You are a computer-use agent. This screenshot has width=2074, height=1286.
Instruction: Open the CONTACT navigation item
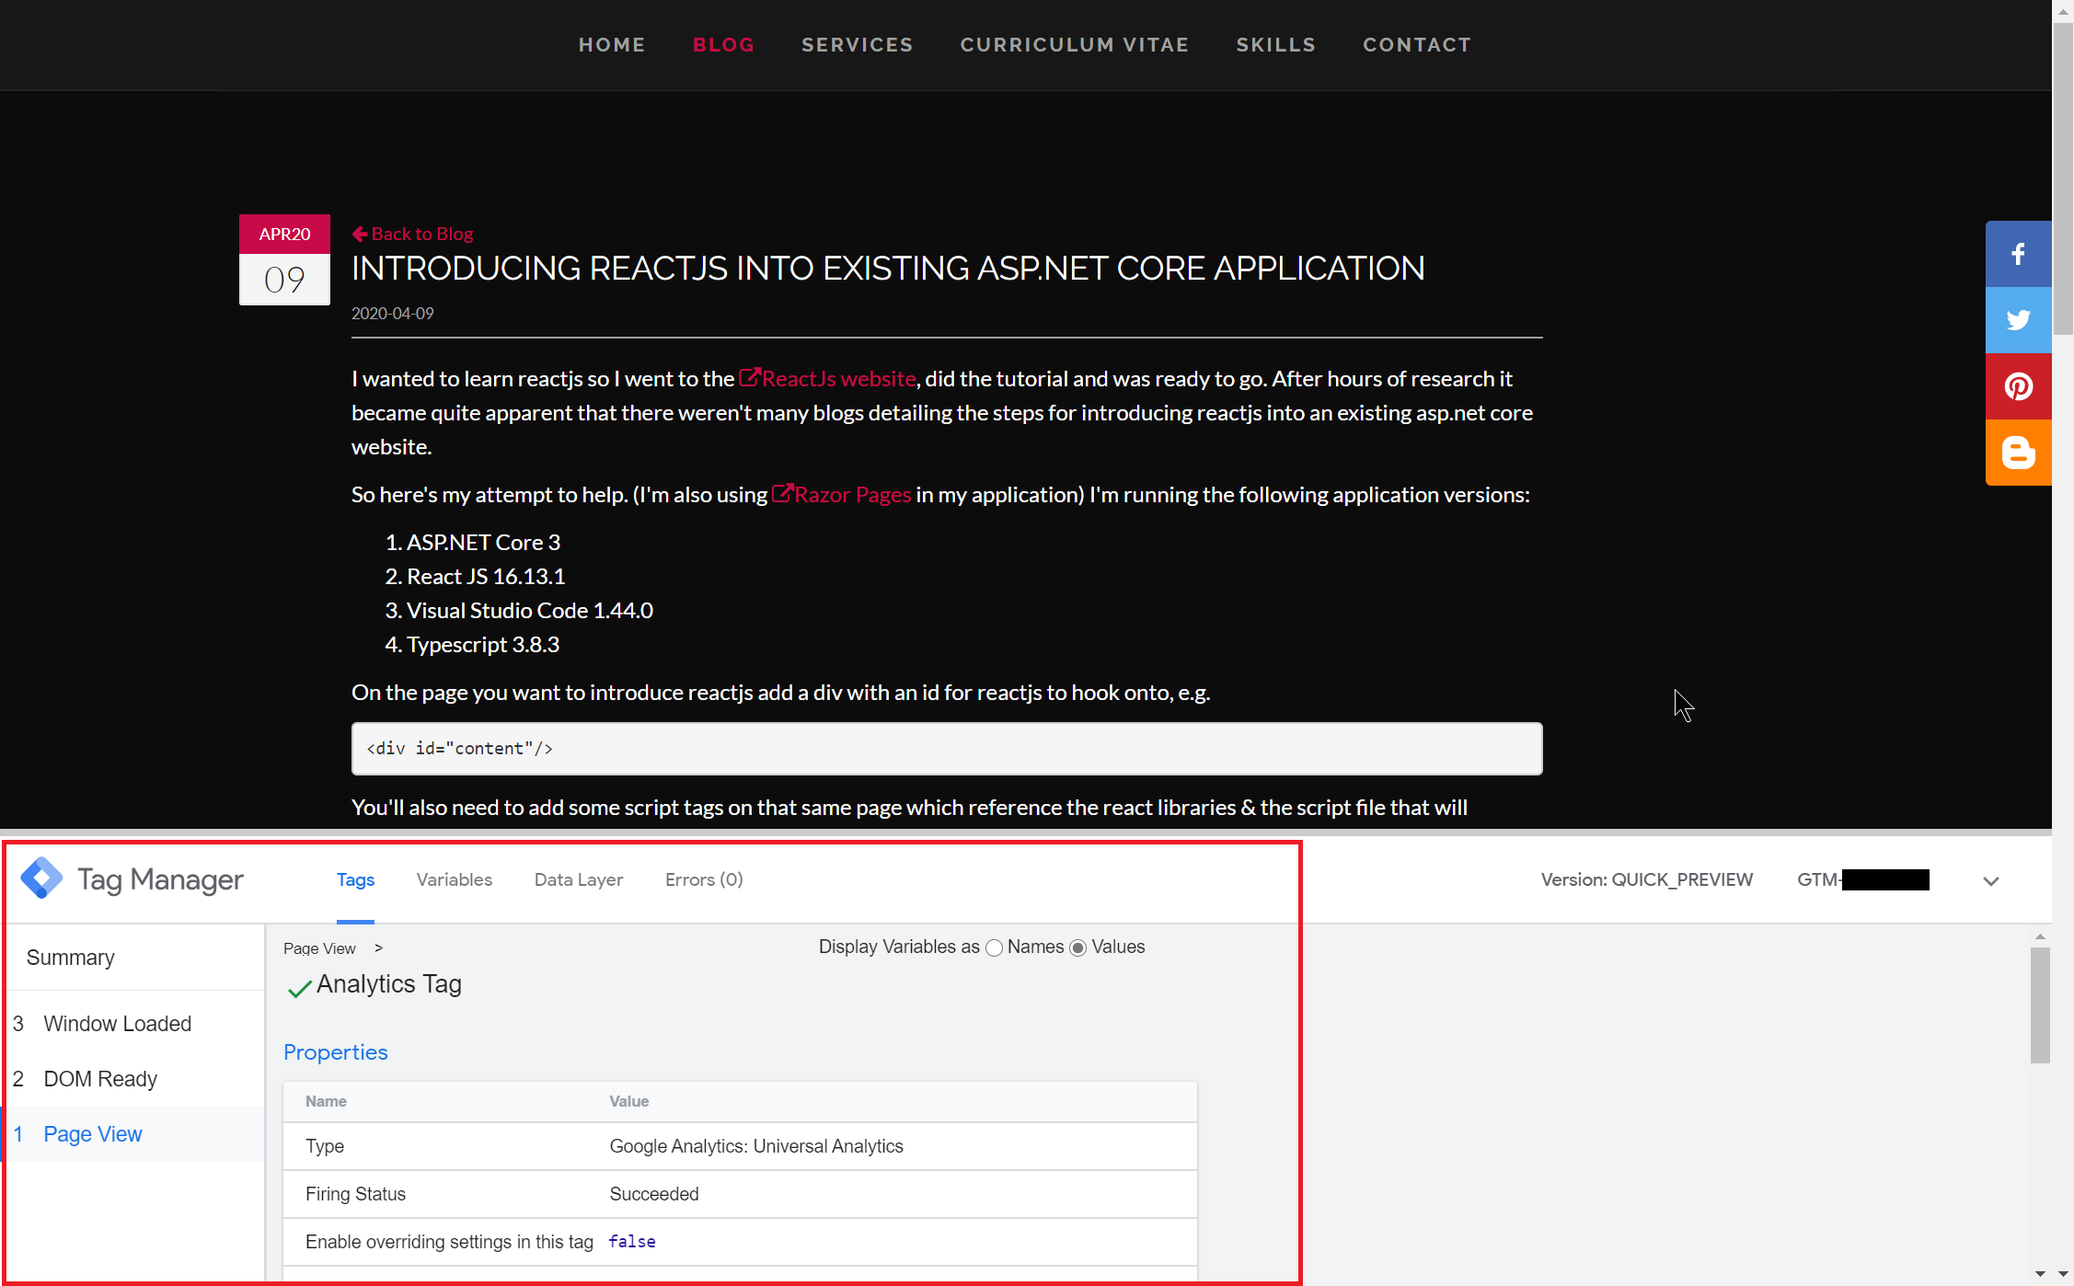click(1417, 44)
